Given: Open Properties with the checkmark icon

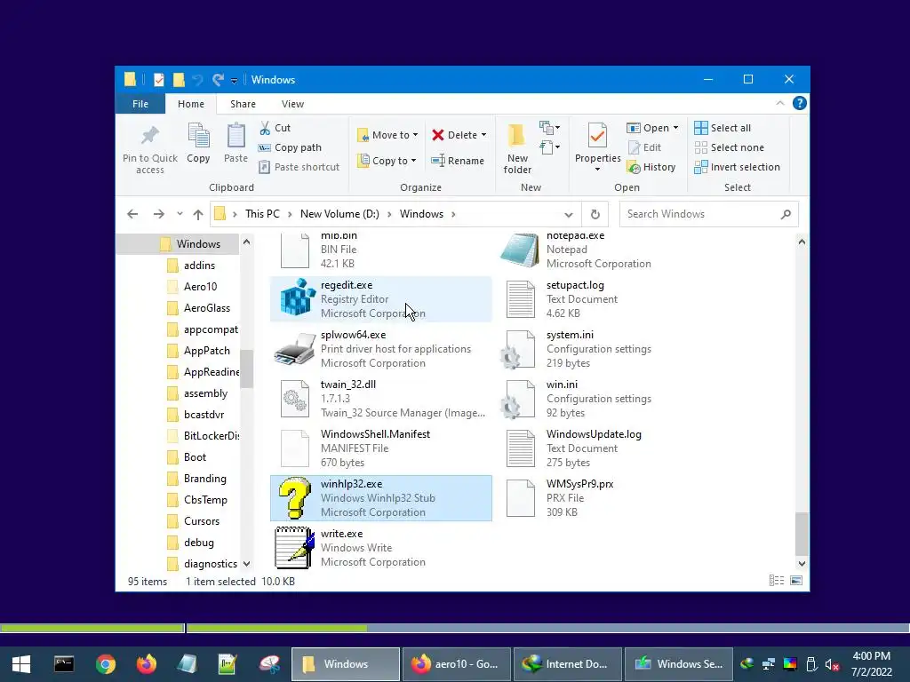Looking at the screenshot, I should (x=597, y=136).
